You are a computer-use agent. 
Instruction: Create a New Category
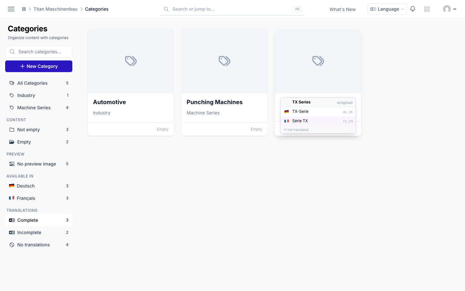pyautogui.click(x=39, y=66)
